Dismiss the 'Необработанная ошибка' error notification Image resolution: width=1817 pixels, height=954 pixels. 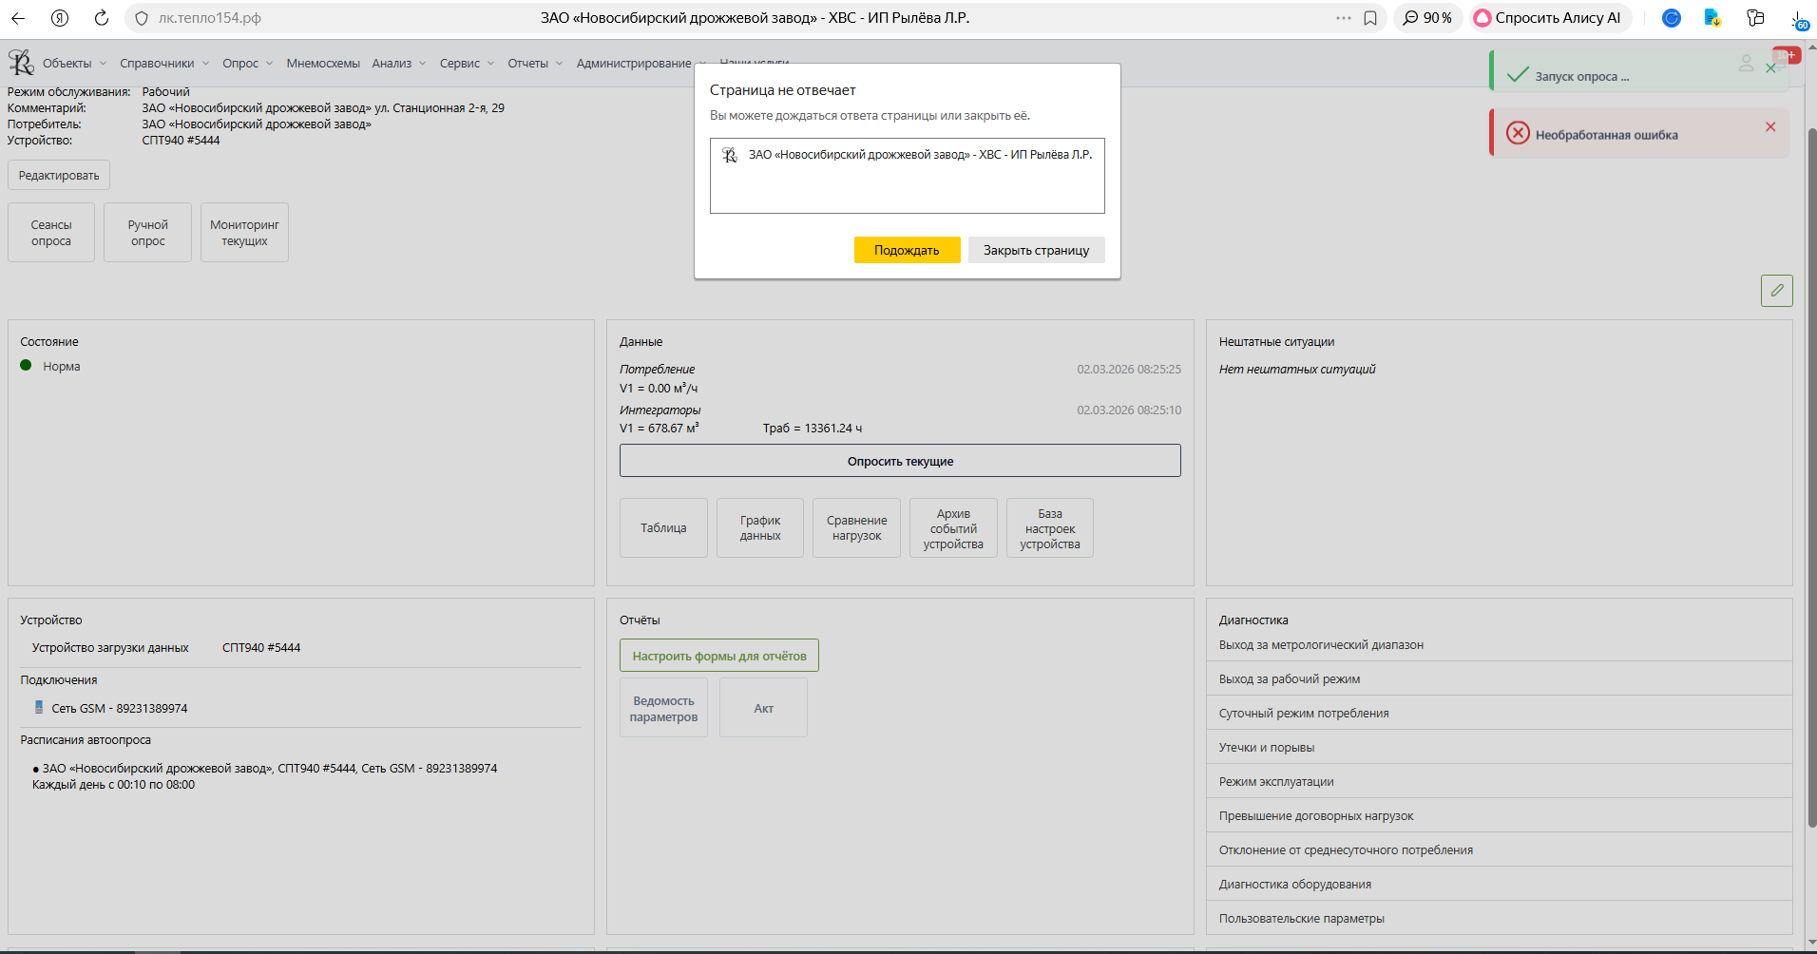click(1770, 127)
